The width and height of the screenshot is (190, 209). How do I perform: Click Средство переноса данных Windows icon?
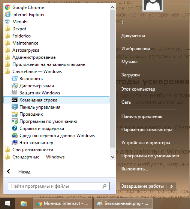point(15,136)
